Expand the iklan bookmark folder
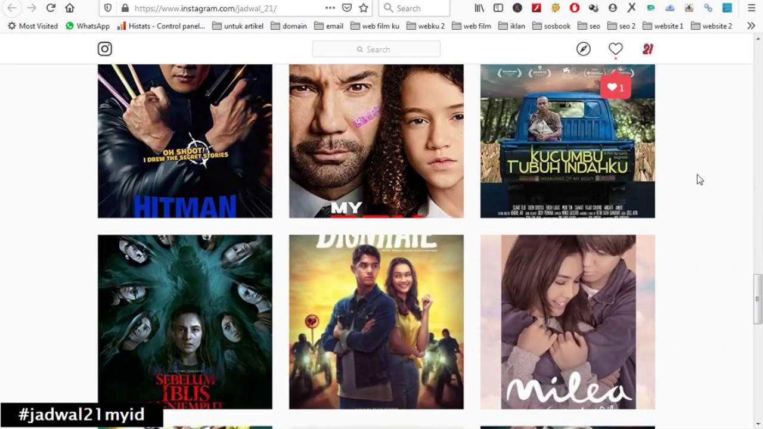Viewport: 763px width, 429px height. [511, 26]
